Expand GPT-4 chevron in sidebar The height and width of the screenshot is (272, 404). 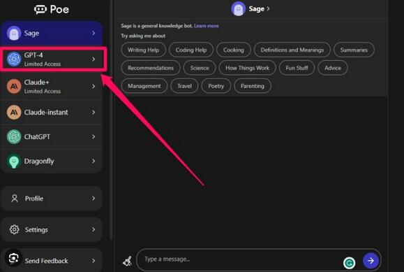(x=93, y=59)
